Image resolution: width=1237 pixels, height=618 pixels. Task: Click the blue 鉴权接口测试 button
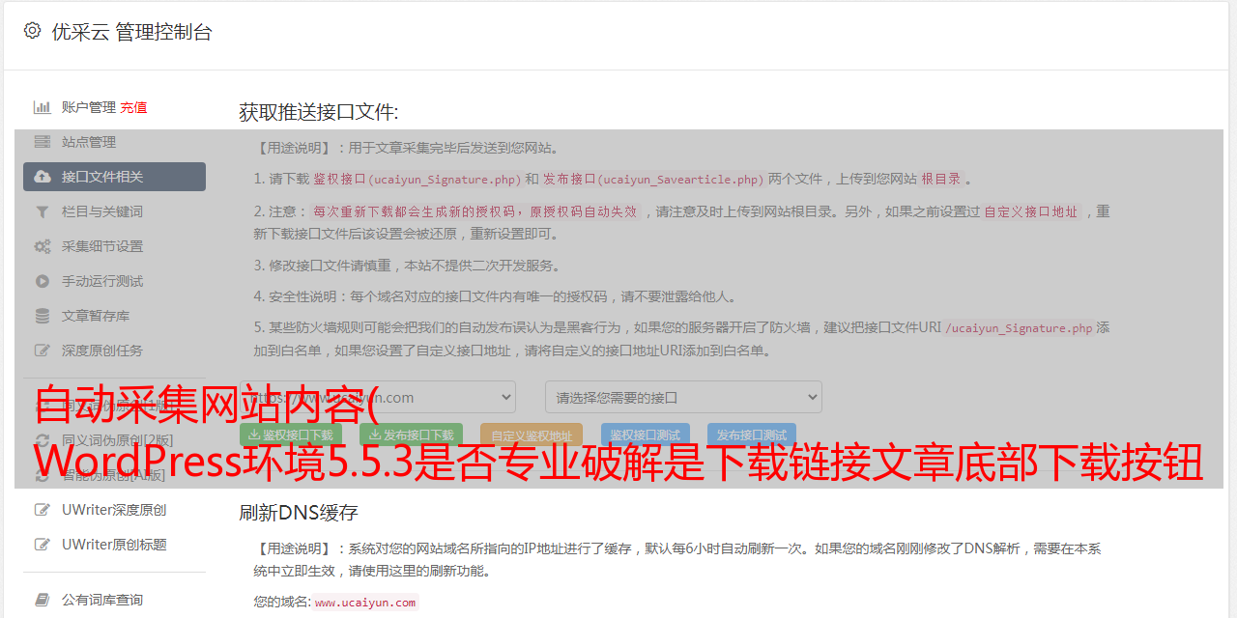tap(646, 435)
